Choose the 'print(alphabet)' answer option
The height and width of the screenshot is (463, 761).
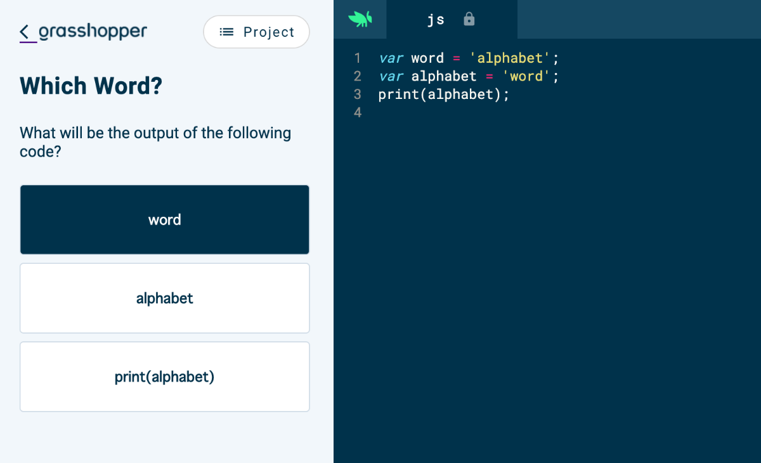coord(164,377)
